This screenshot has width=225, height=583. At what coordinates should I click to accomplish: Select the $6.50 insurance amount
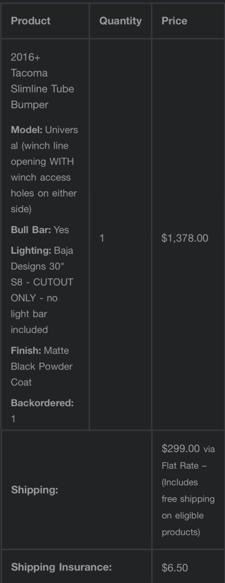175,568
